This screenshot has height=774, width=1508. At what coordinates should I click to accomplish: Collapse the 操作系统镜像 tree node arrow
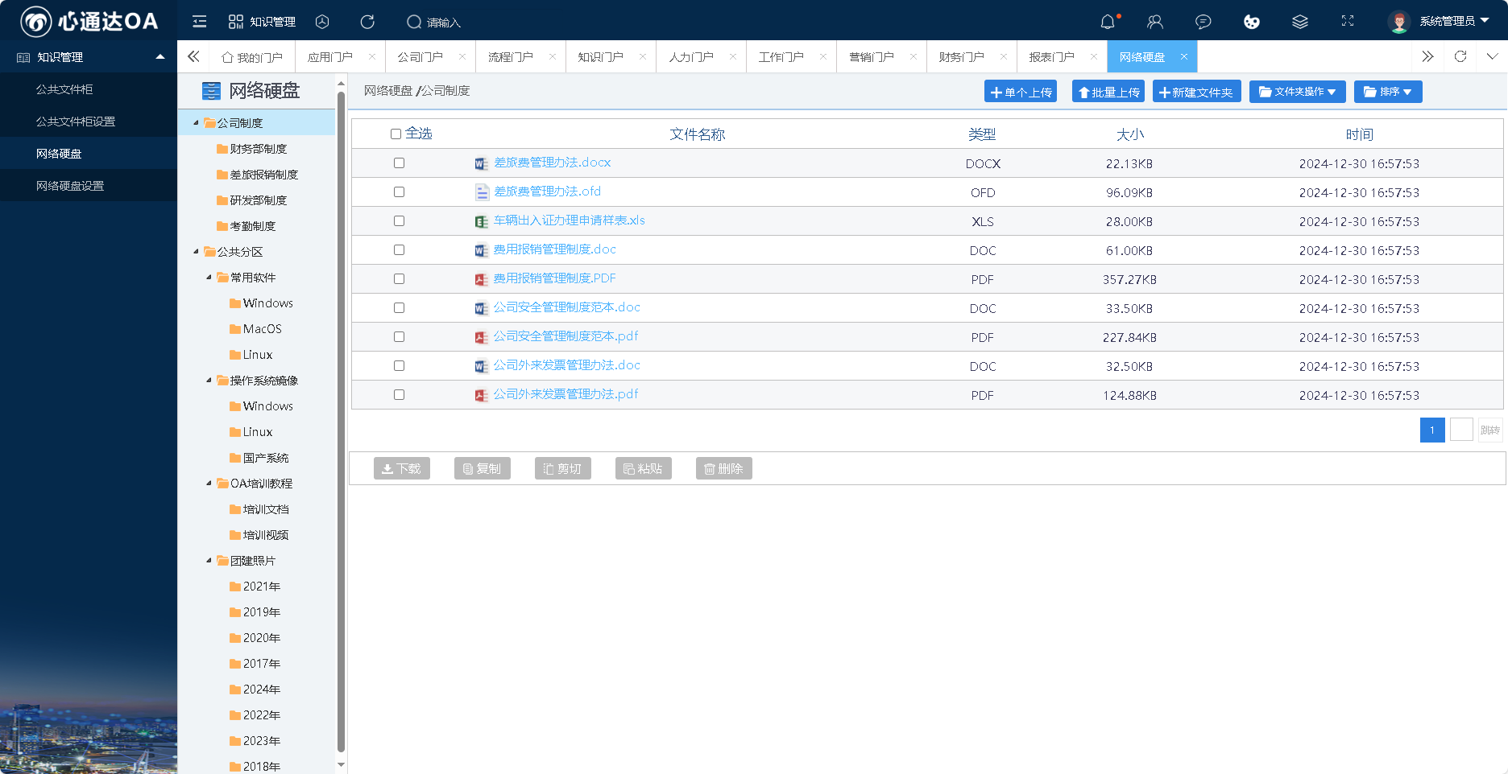(209, 381)
